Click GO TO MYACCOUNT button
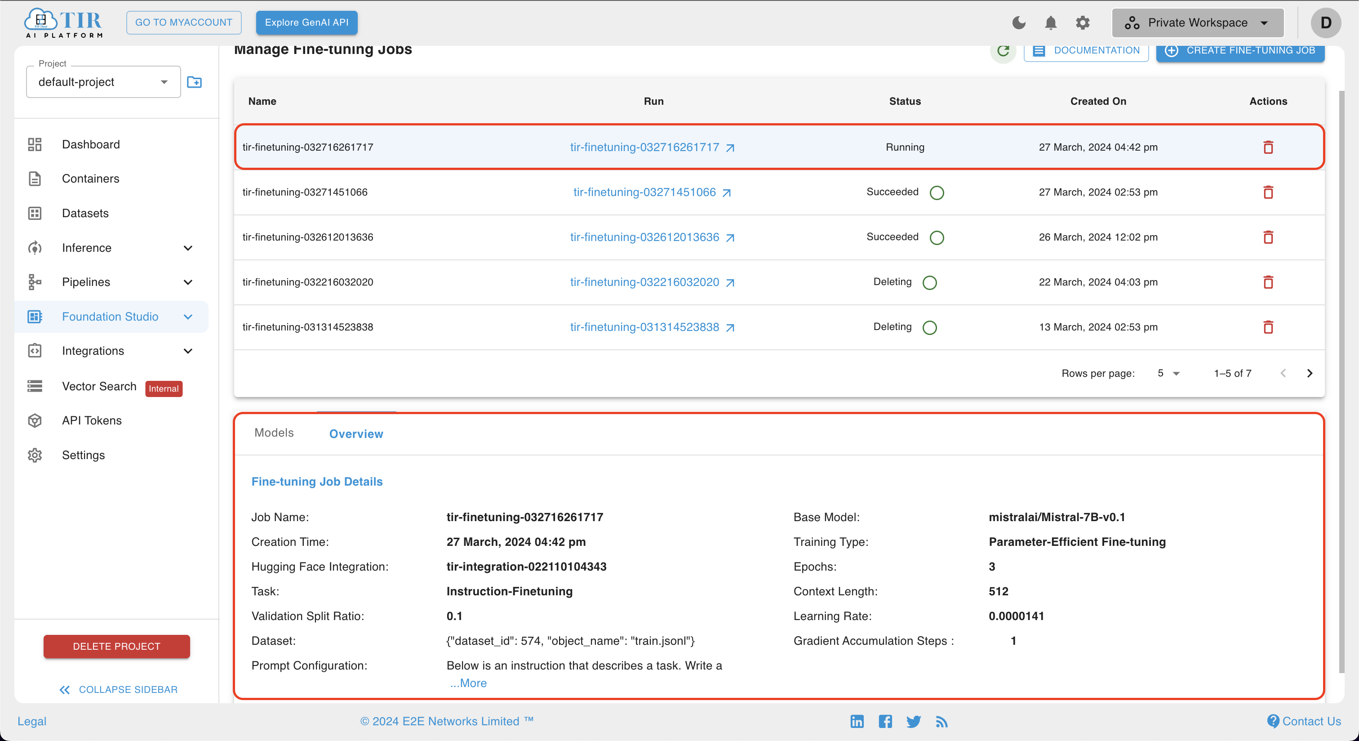This screenshot has width=1359, height=741. (184, 22)
